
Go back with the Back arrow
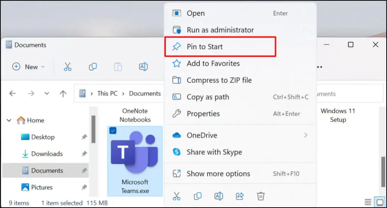(12, 93)
